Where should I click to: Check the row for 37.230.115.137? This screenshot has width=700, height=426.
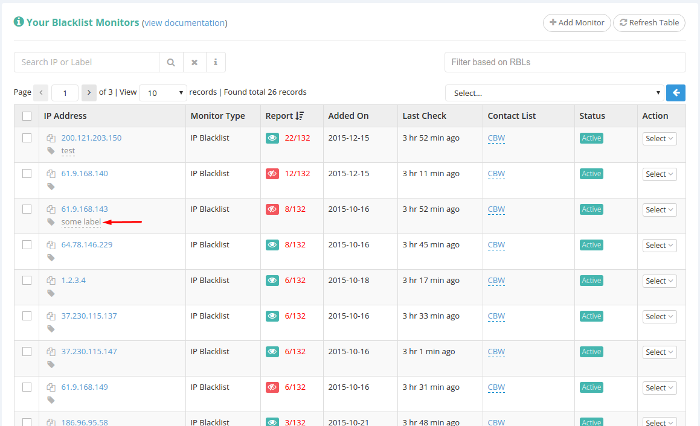point(27,316)
